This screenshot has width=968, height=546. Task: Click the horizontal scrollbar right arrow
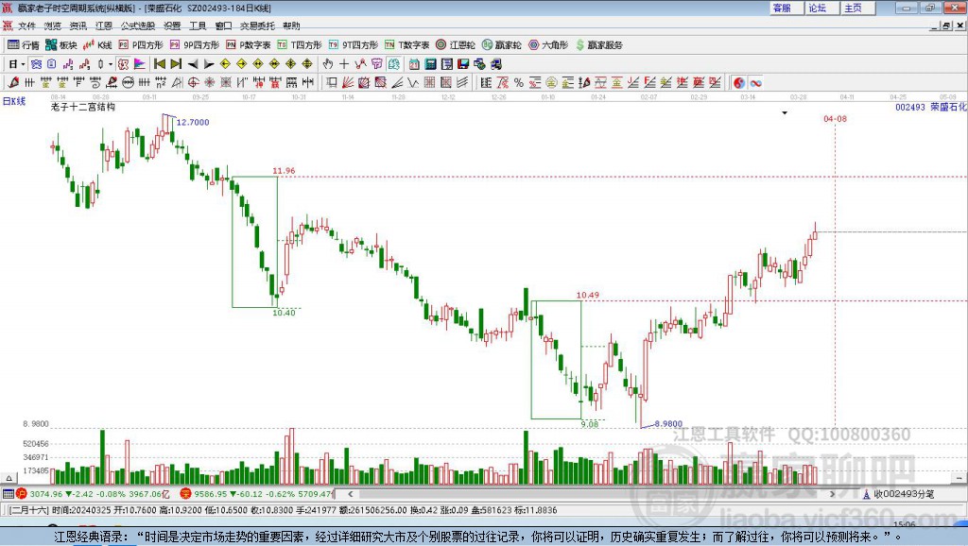832,494
